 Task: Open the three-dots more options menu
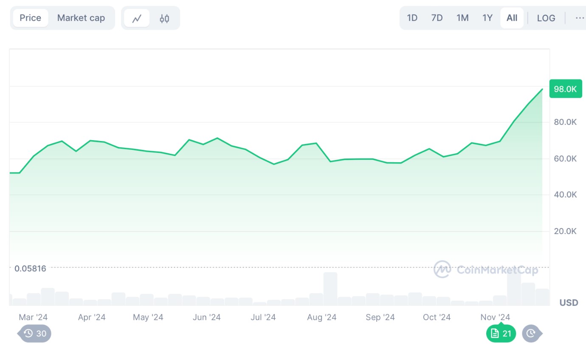click(x=580, y=18)
